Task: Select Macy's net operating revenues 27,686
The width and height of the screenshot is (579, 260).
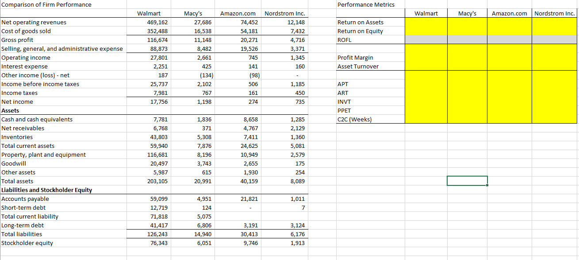Action: click(203, 22)
